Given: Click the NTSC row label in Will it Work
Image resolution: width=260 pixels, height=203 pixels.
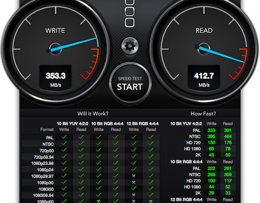Looking at the screenshot, I should pyautogui.click(x=48, y=144).
